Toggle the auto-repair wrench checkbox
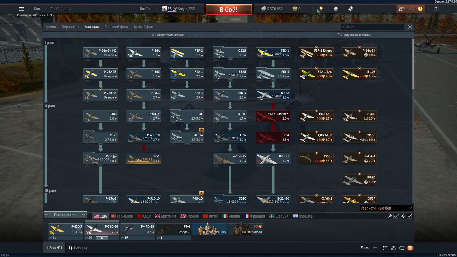 pos(396,216)
